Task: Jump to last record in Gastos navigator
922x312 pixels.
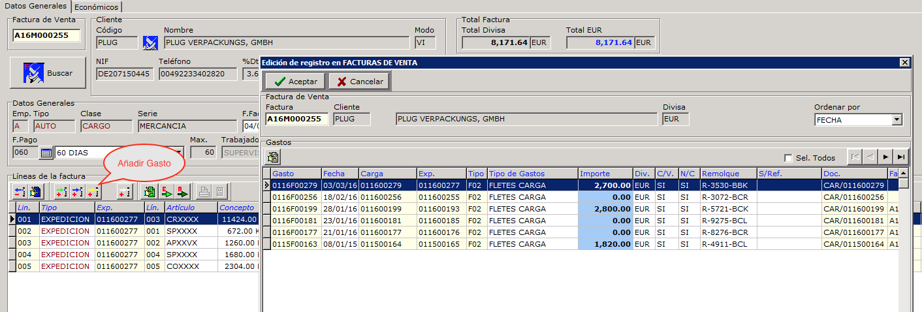Action: 901,157
